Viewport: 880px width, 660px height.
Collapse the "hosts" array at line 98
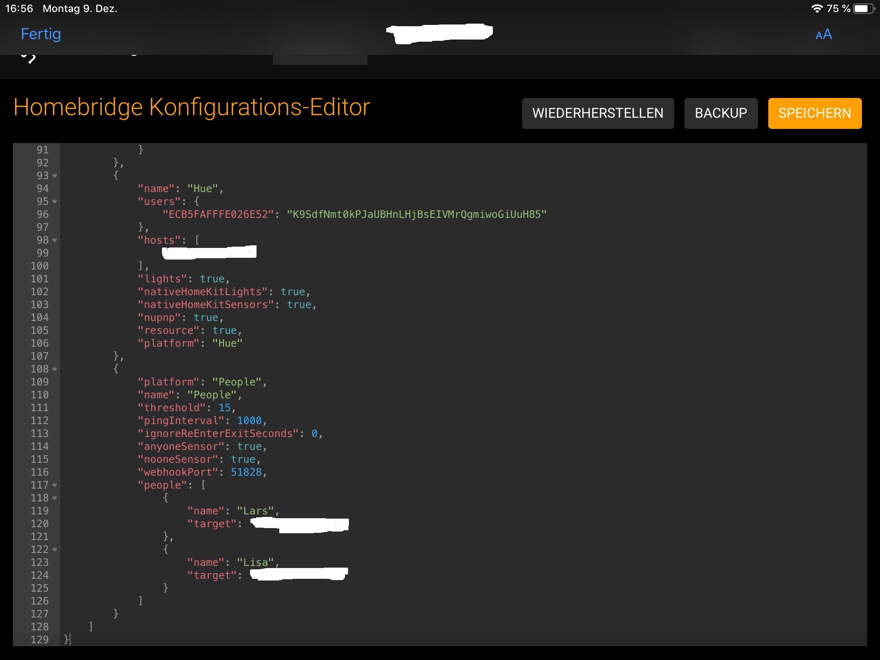[55, 240]
